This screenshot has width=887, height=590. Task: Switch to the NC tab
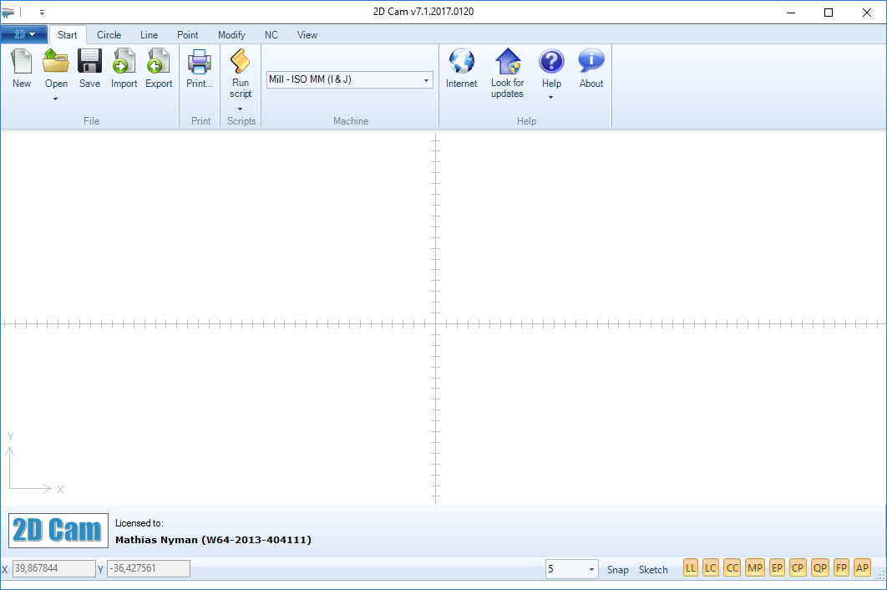click(x=271, y=35)
